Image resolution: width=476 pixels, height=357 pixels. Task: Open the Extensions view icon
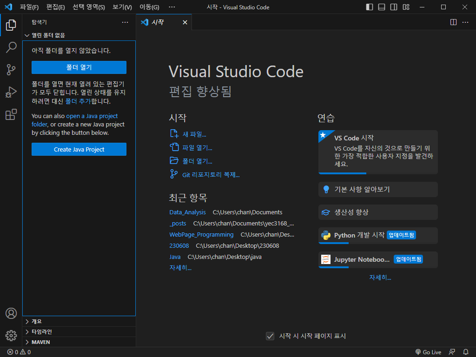click(x=11, y=114)
